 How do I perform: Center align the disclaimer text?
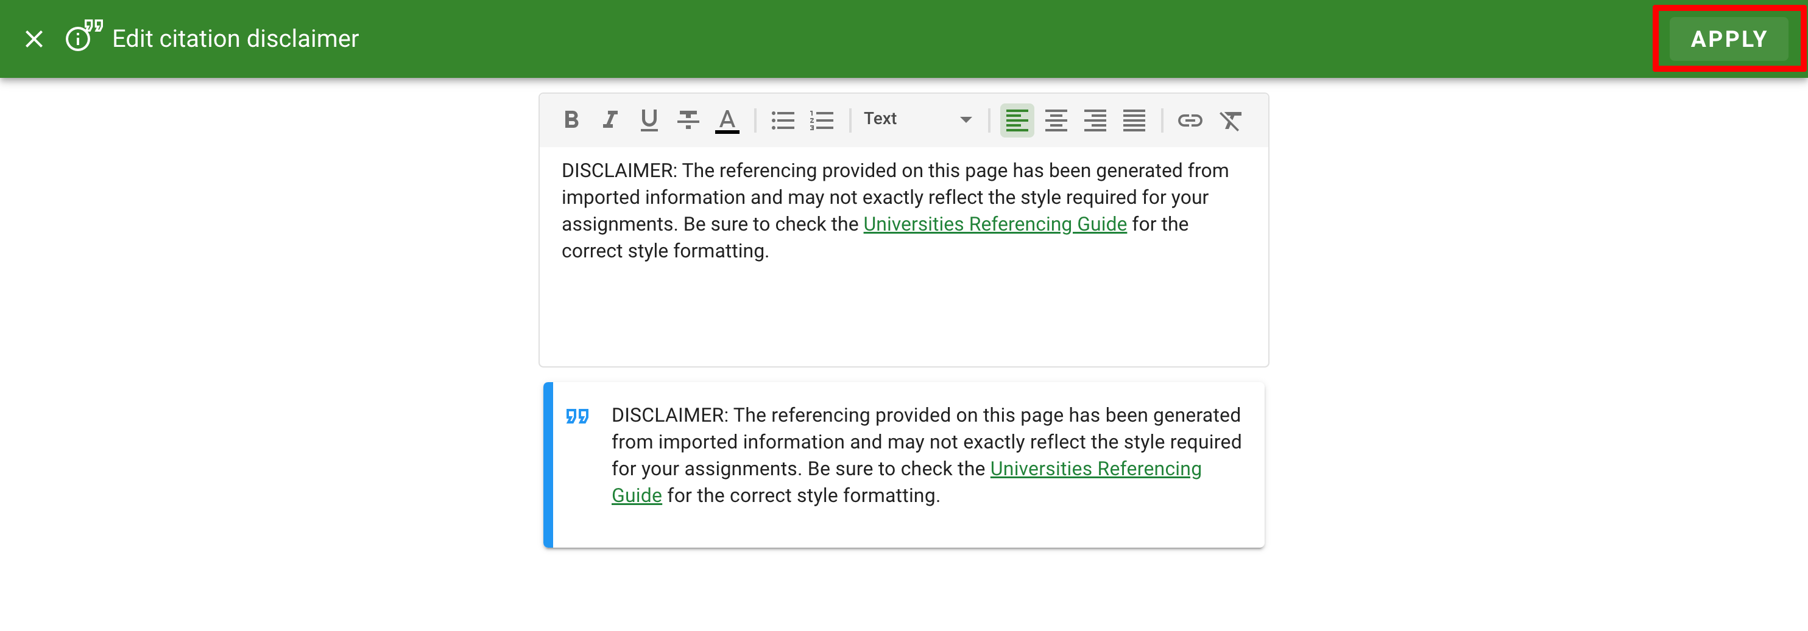tap(1056, 120)
